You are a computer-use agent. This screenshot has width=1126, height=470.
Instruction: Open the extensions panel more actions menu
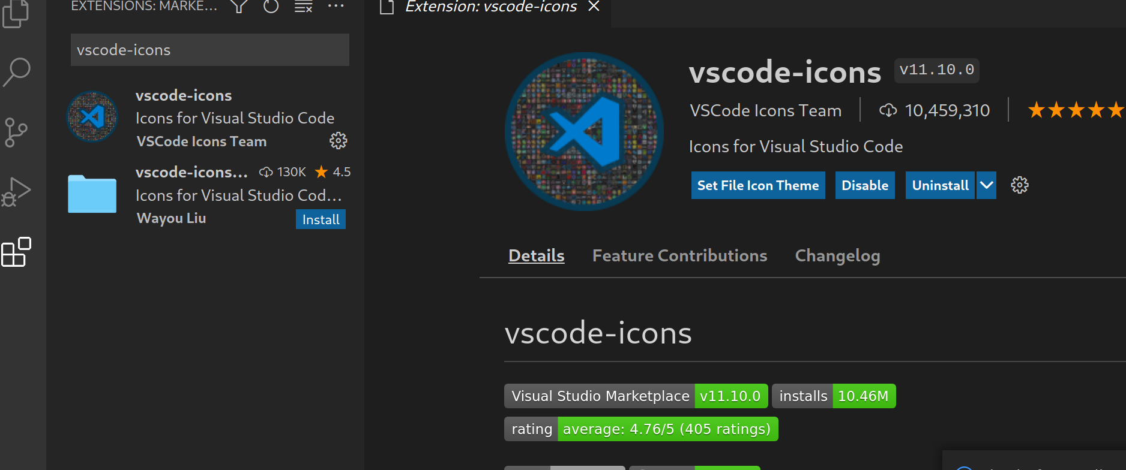coord(336,7)
